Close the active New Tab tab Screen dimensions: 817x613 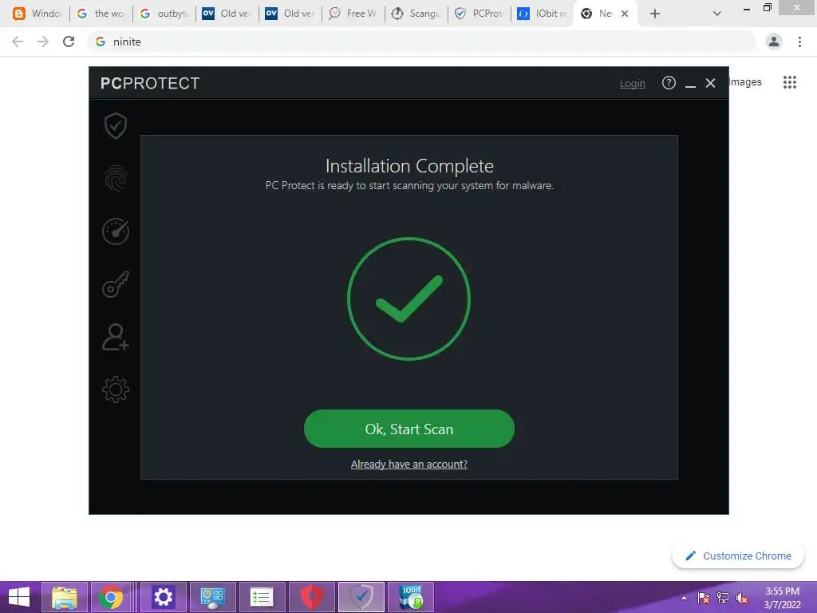[625, 14]
